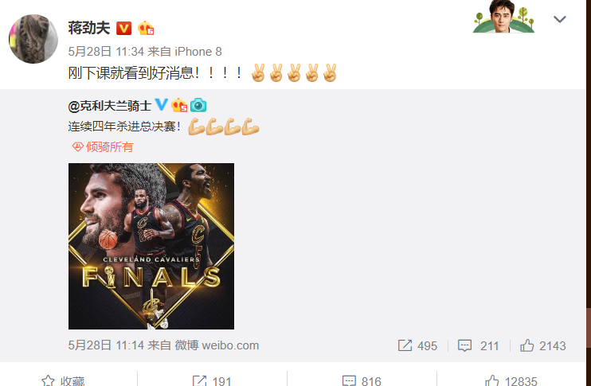This screenshot has width=591, height=386.
Task: Repost this post with 191 shares
Action: click(x=212, y=381)
